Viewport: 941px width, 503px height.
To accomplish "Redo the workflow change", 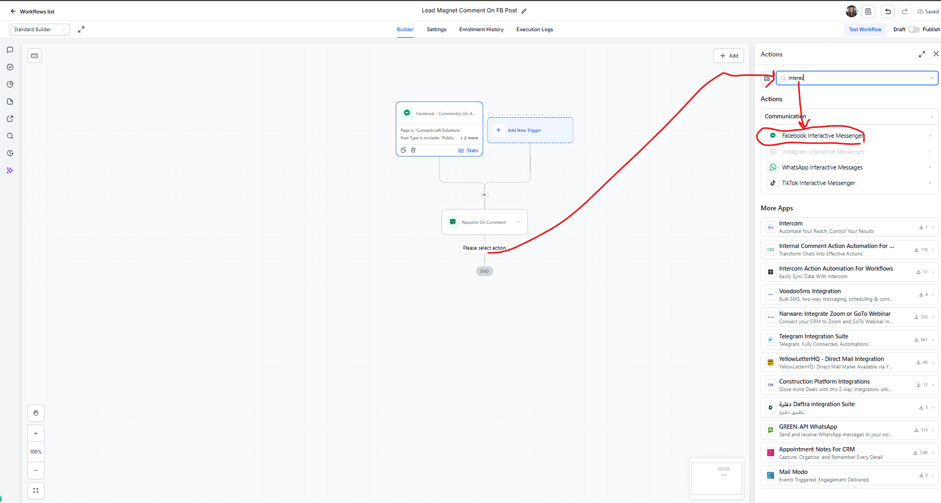I will [905, 11].
